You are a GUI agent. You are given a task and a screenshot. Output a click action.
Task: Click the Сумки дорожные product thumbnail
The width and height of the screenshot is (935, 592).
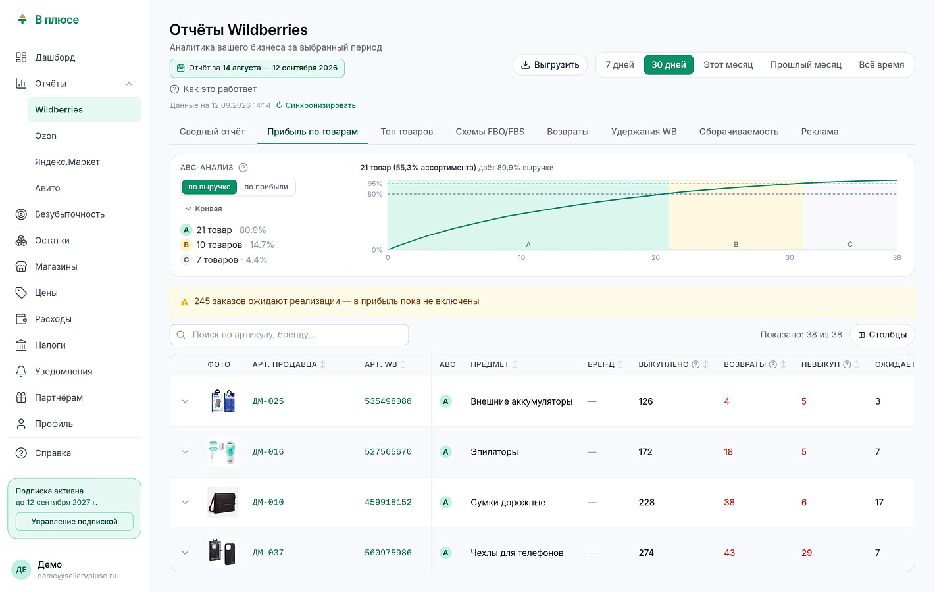pos(222,503)
